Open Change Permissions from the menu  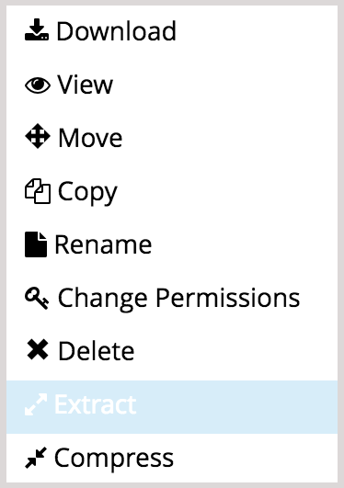click(178, 298)
